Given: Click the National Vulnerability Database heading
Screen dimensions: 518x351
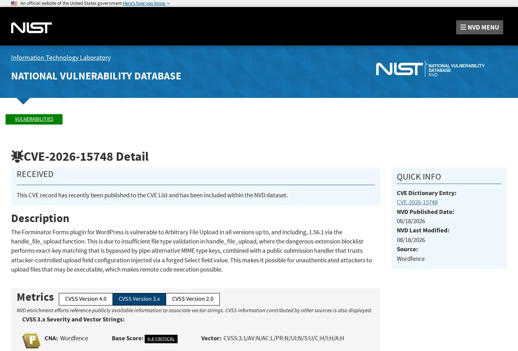Looking at the screenshot, I should [x=96, y=76].
